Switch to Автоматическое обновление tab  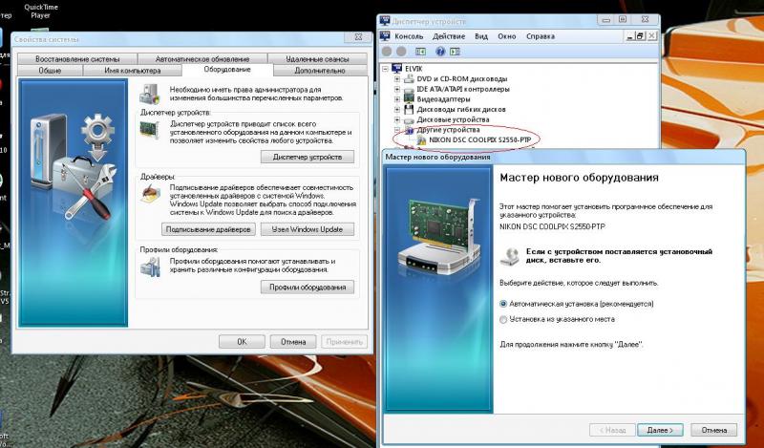202,58
